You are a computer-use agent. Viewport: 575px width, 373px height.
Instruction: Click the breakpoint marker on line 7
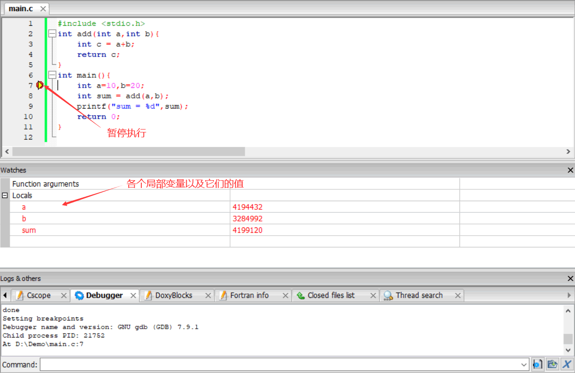(x=39, y=85)
